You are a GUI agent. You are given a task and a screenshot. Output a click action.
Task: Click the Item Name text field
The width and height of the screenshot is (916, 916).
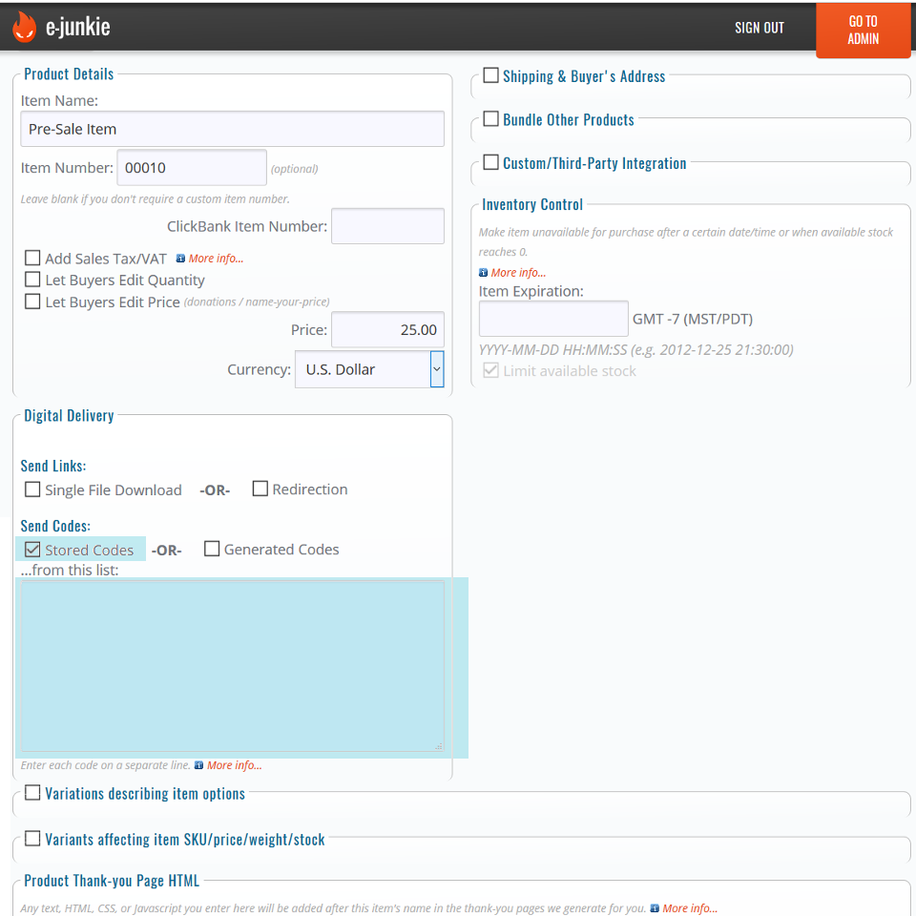tap(232, 129)
